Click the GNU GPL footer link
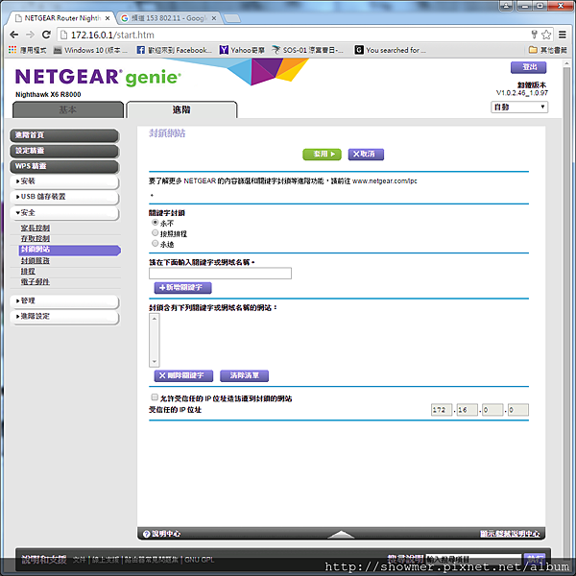 pyautogui.click(x=199, y=560)
